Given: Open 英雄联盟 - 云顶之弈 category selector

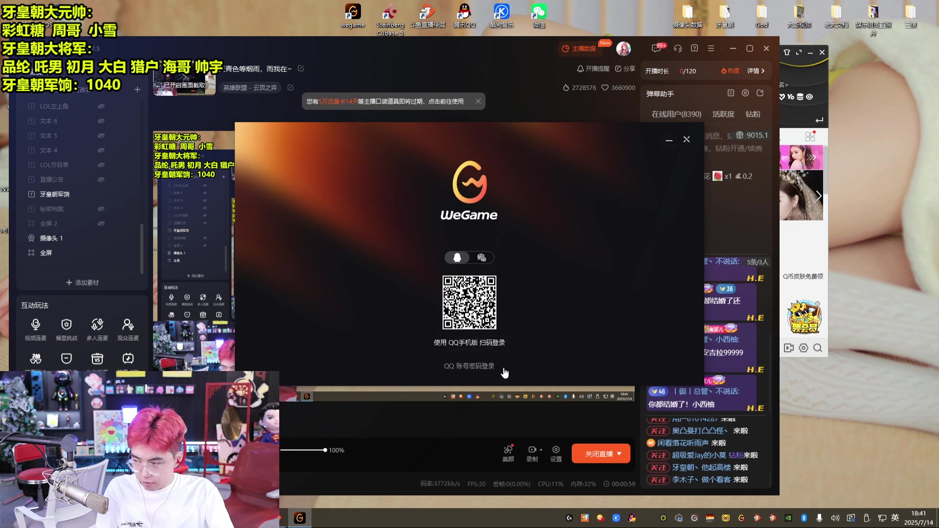Looking at the screenshot, I should tap(250, 88).
